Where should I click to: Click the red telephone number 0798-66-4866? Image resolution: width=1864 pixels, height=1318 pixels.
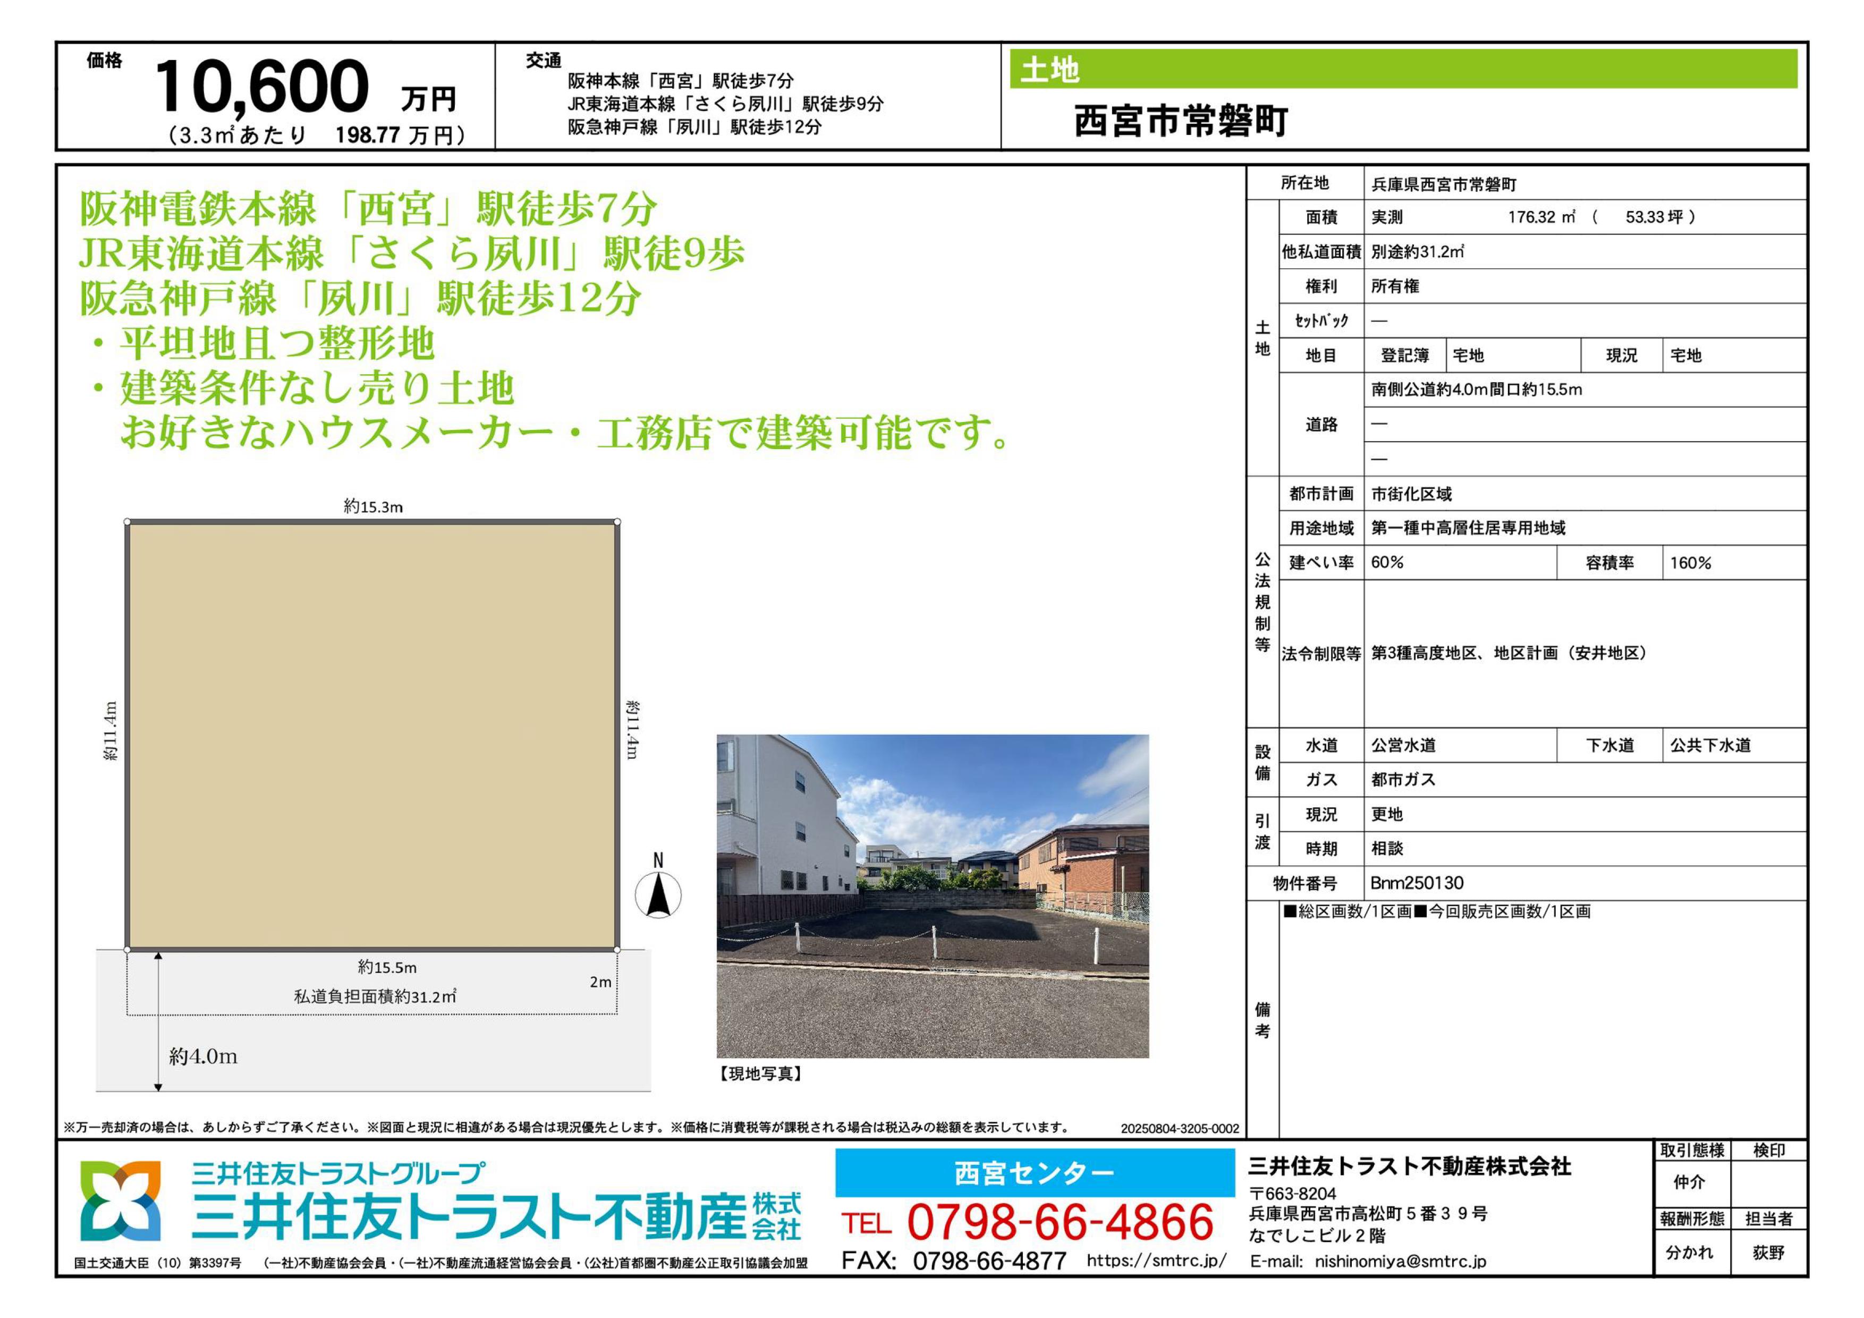[1060, 1222]
